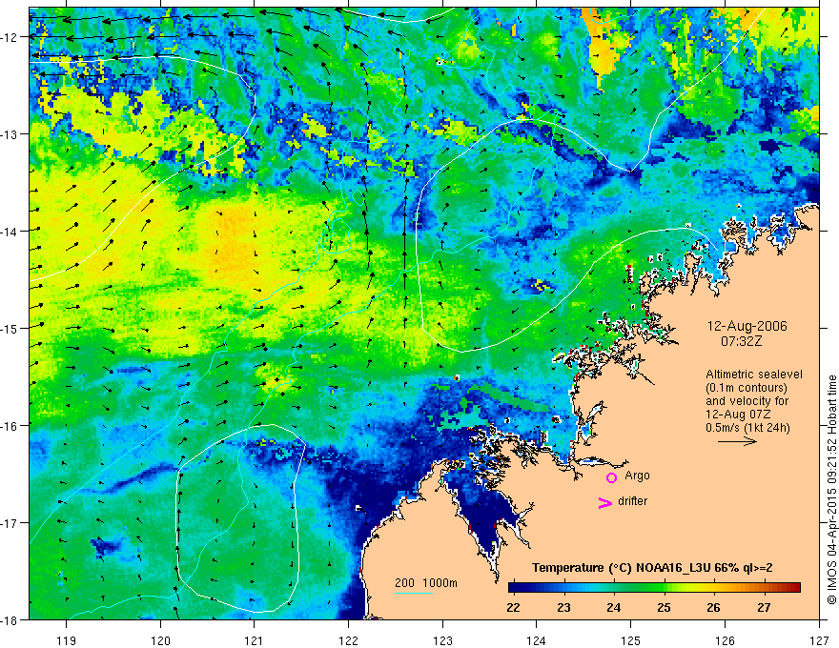
Task: Click the '200 1000m' depth legend text
Action: click(426, 583)
